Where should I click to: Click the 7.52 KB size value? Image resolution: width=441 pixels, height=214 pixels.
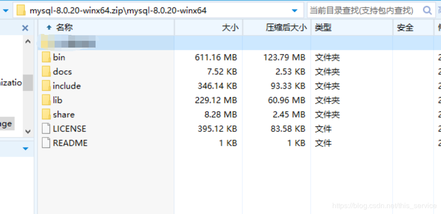(x=222, y=72)
